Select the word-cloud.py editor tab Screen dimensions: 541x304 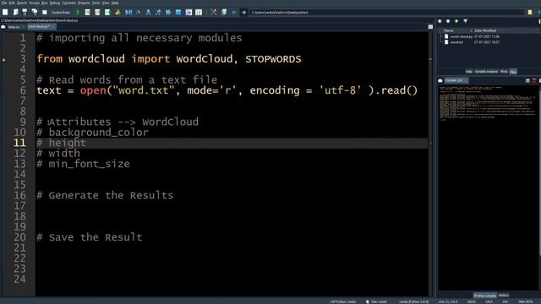point(41,26)
